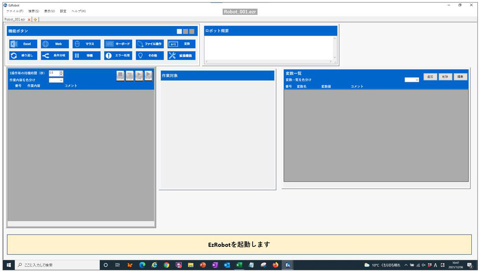This screenshot has width=480, height=272.
Task: Open Firefox from the taskbar
Action: (x=276, y=265)
